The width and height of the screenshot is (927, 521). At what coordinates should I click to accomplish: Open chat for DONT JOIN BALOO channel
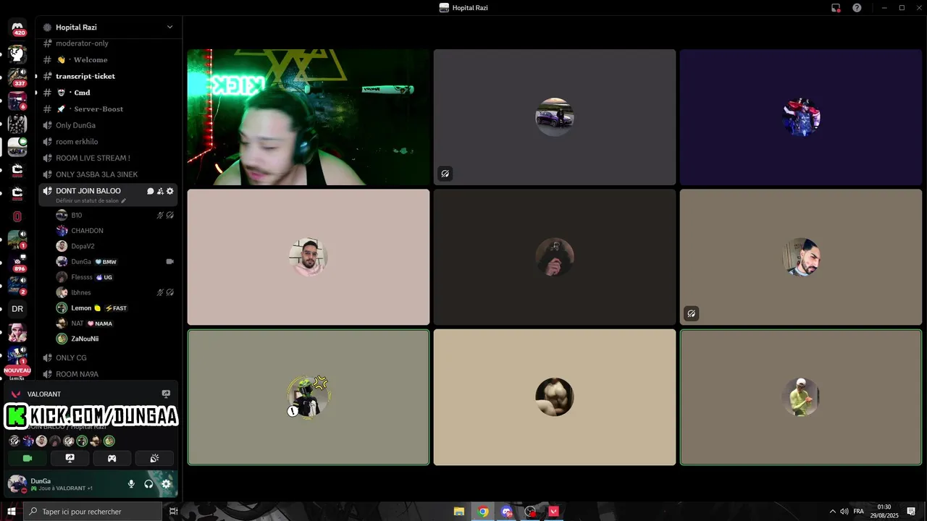[151, 191]
